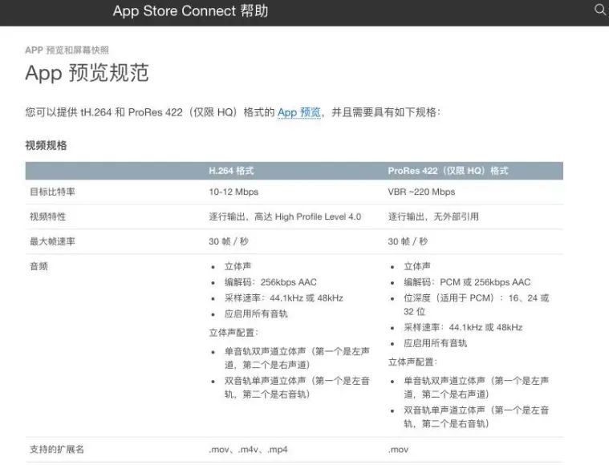Click 30 帧 / 秒 under H.264 column
Viewport: 609px width, 465px height.
pos(229,241)
